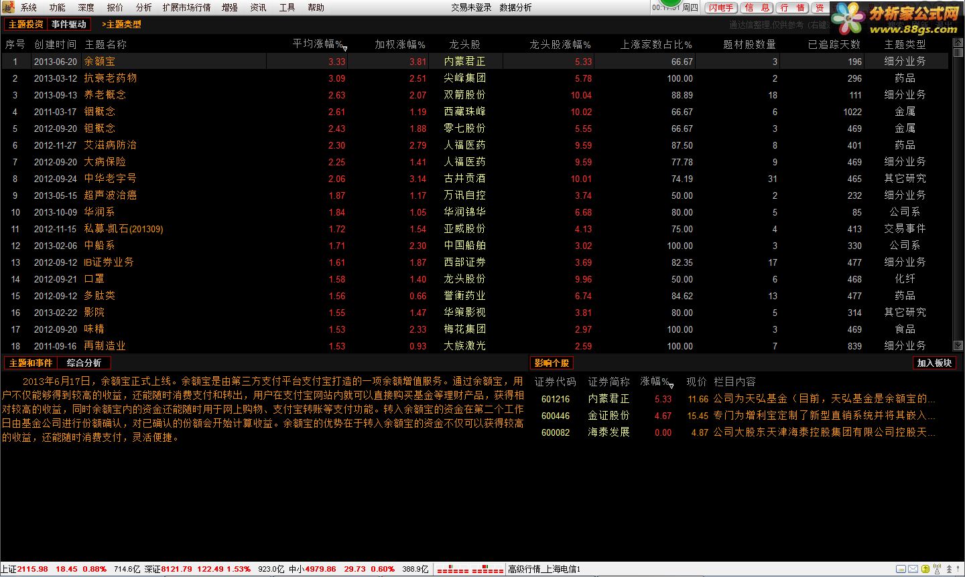Select the 余额宝 theme row
The height and width of the screenshot is (577, 965).
pyautogui.click(x=474, y=61)
